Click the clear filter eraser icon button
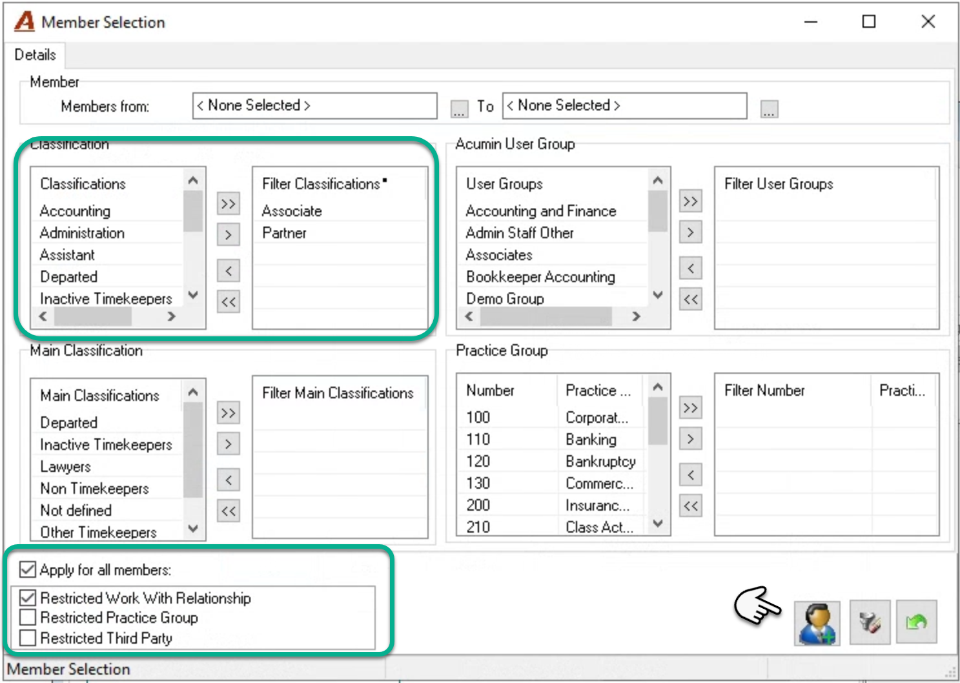960x683 pixels. (870, 622)
